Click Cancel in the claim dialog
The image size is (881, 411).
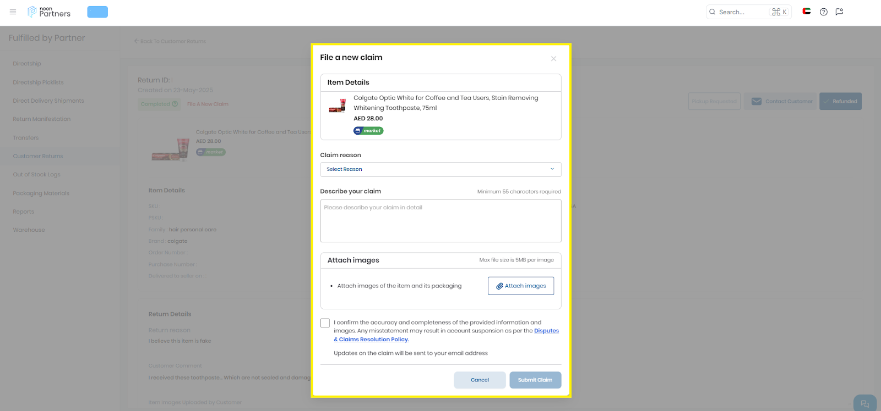pos(480,380)
